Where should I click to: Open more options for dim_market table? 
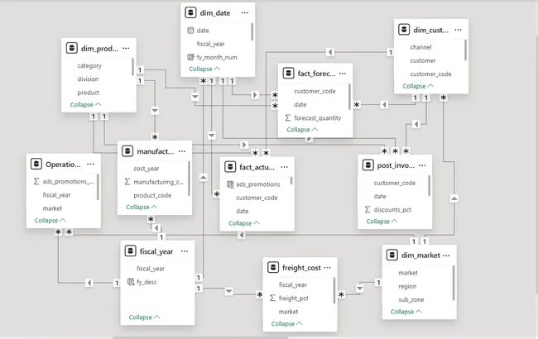pyautogui.click(x=446, y=255)
